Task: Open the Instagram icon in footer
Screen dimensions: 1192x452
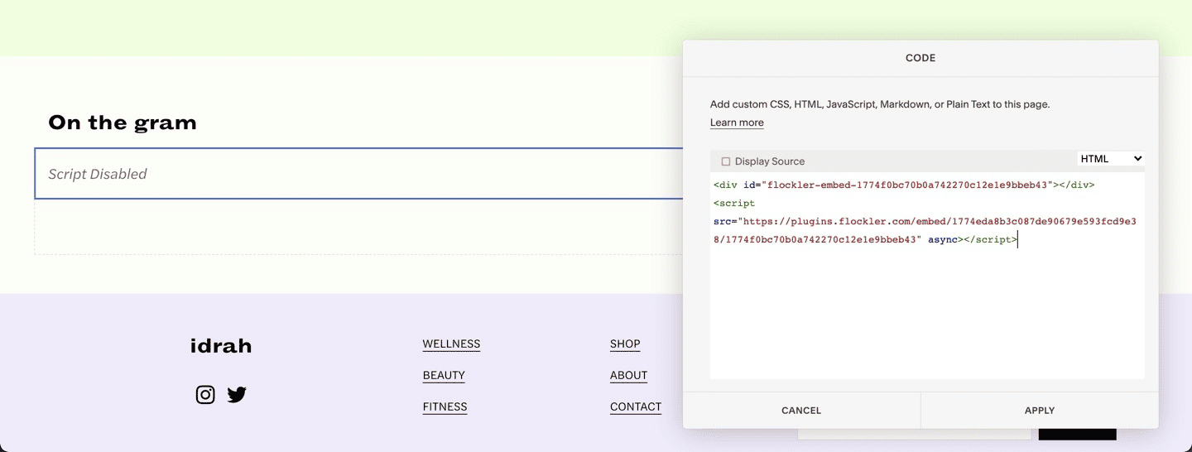Action: 205,395
